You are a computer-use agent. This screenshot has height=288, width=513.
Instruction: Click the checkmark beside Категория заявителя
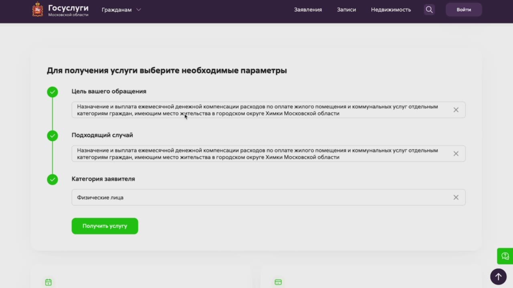pos(53,179)
